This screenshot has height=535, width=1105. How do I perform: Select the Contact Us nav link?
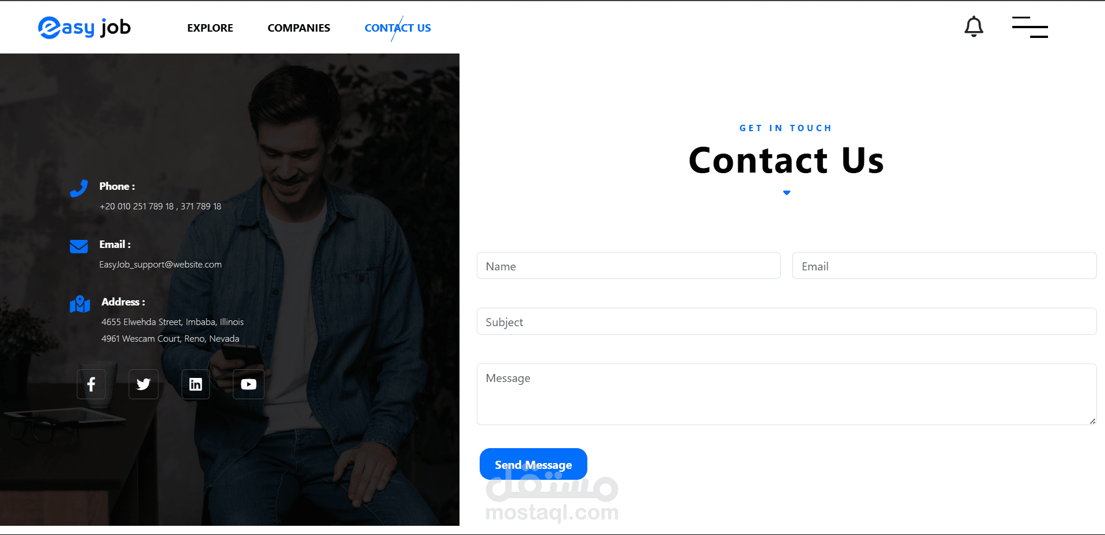[398, 28]
